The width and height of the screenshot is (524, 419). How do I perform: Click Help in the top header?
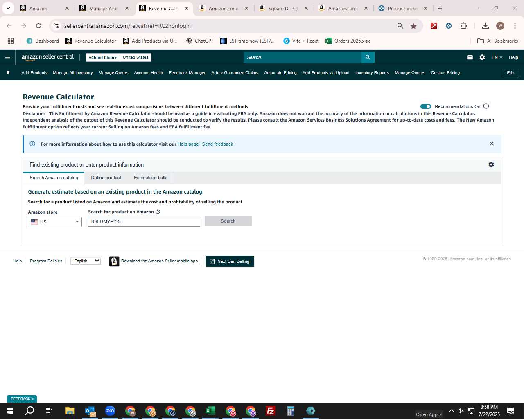click(513, 57)
